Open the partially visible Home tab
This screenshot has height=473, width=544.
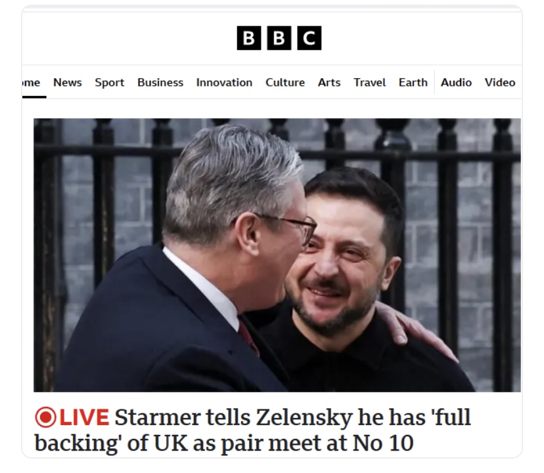point(31,83)
